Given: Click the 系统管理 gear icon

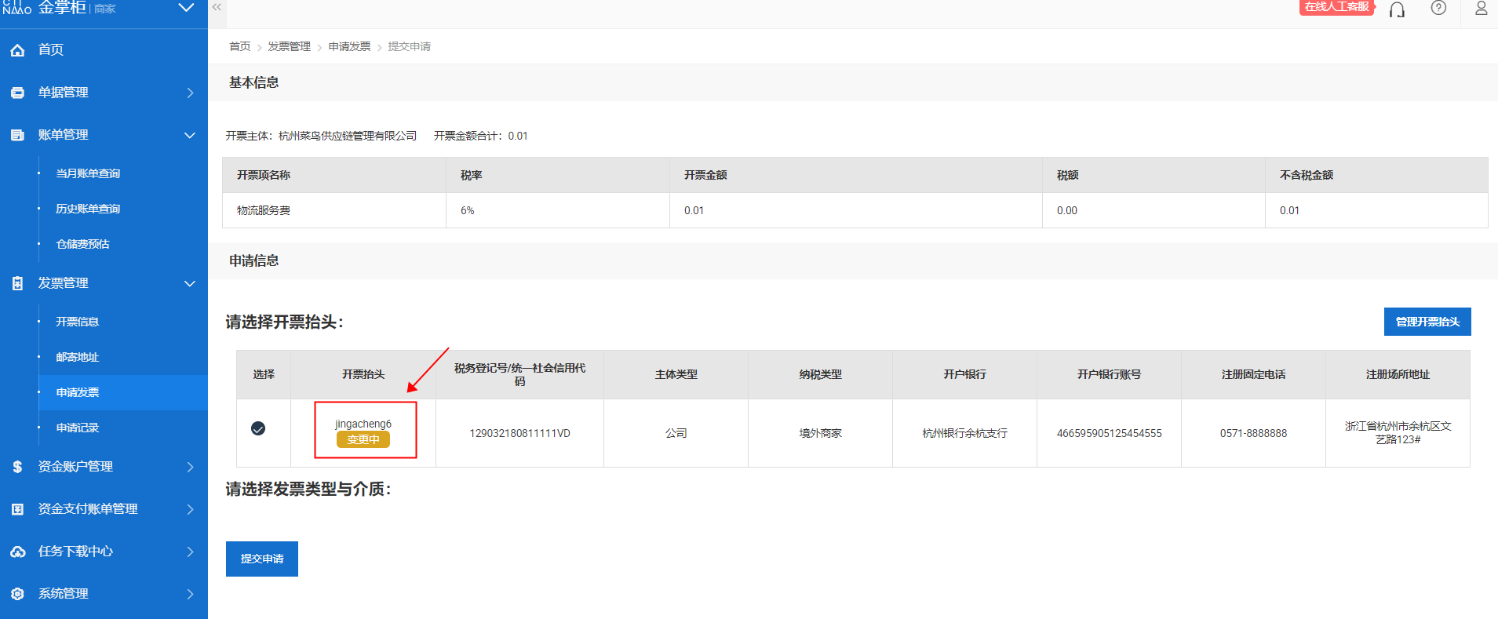Looking at the screenshot, I should (x=17, y=594).
